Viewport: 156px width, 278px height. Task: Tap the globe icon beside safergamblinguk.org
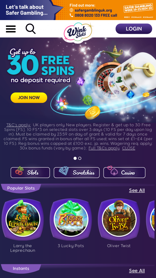[x=71, y=10]
